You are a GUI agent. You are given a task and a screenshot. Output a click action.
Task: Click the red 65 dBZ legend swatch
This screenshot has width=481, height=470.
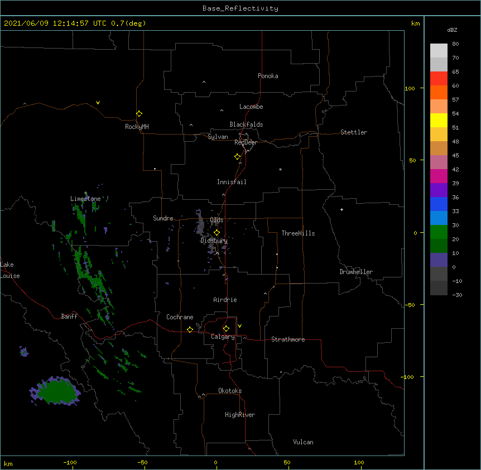tap(439, 78)
